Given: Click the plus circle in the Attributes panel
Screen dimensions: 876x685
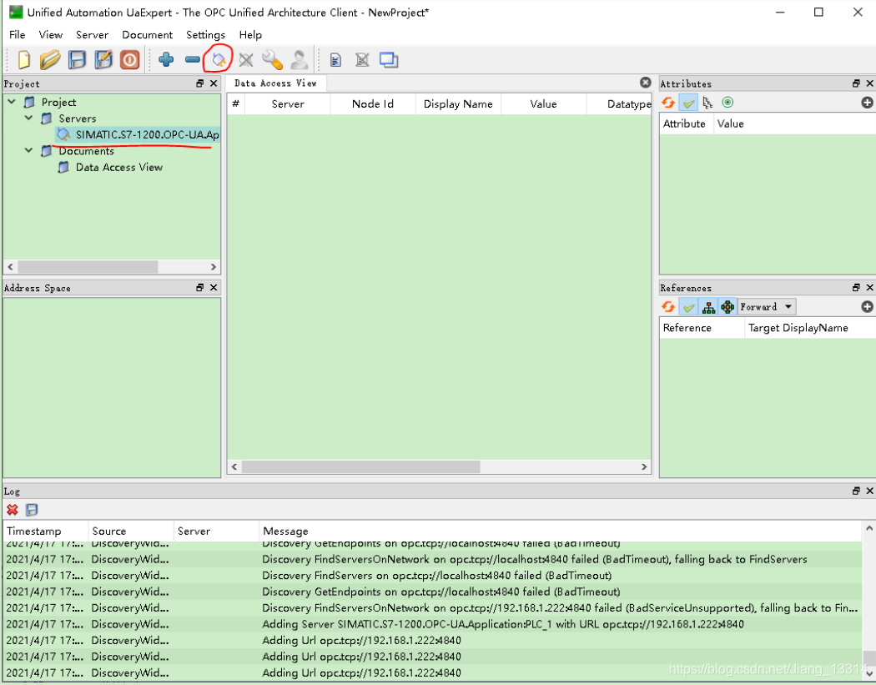Looking at the screenshot, I should [x=867, y=103].
